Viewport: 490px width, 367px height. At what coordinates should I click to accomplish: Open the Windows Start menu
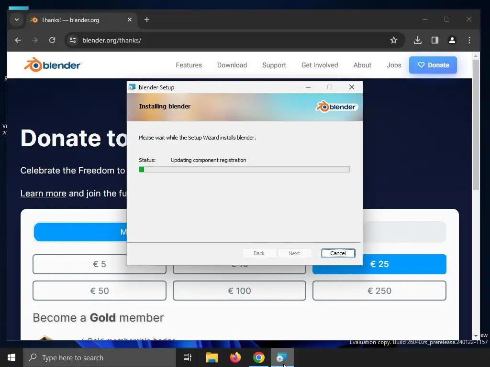point(11,357)
